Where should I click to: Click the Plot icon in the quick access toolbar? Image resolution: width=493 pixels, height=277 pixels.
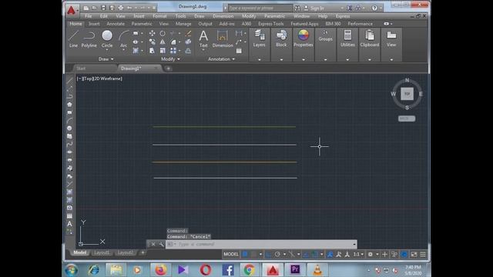pyautogui.click(x=121, y=8)
